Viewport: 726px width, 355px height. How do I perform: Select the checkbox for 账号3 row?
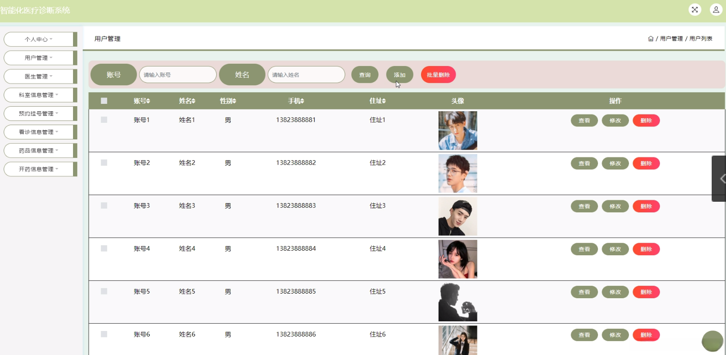click(104, 205)
